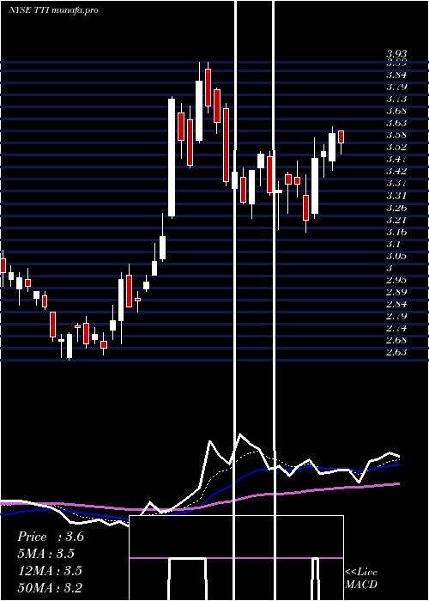Select the 'Price : 3.6' readout
Viewport: 429px width, 601px height.
[50, 537]
